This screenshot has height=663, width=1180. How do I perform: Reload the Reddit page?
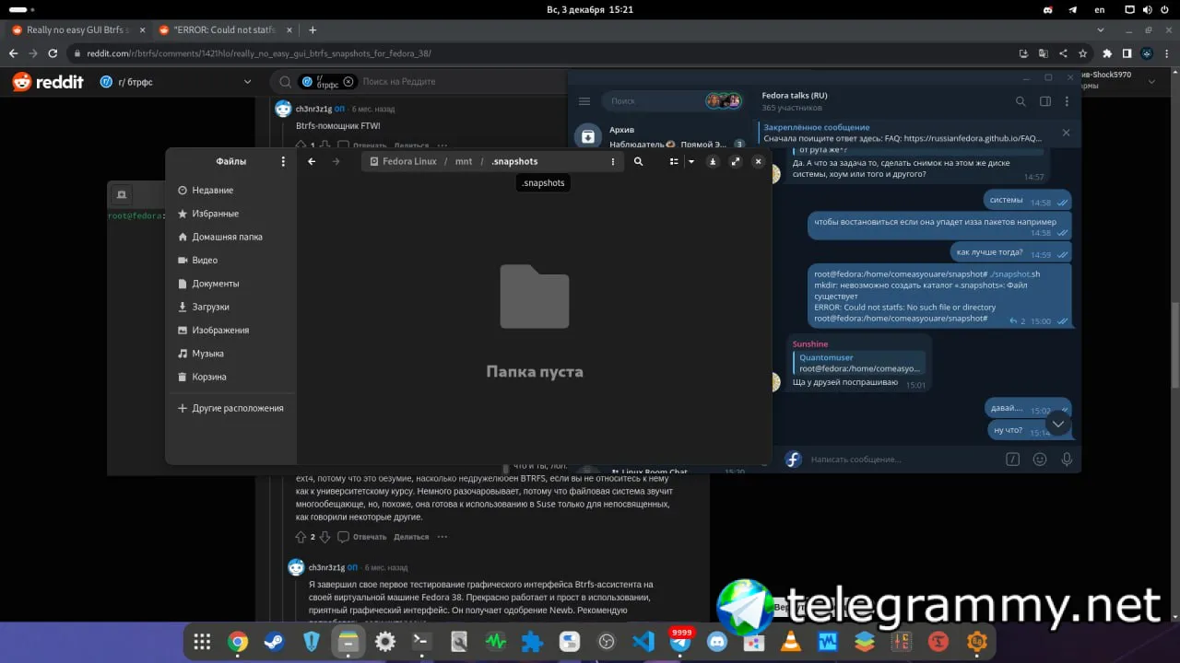(x=53, y=53)
